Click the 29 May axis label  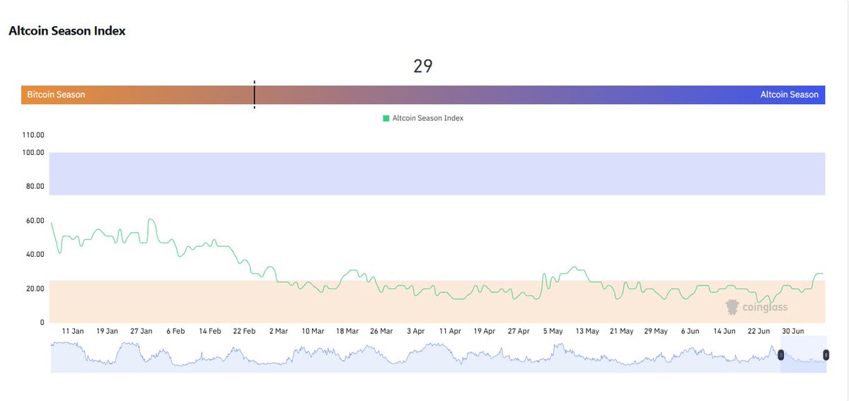(656, 331)
